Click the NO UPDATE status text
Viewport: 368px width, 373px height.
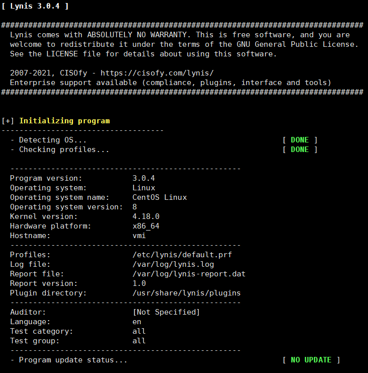(x=311, y=360)
